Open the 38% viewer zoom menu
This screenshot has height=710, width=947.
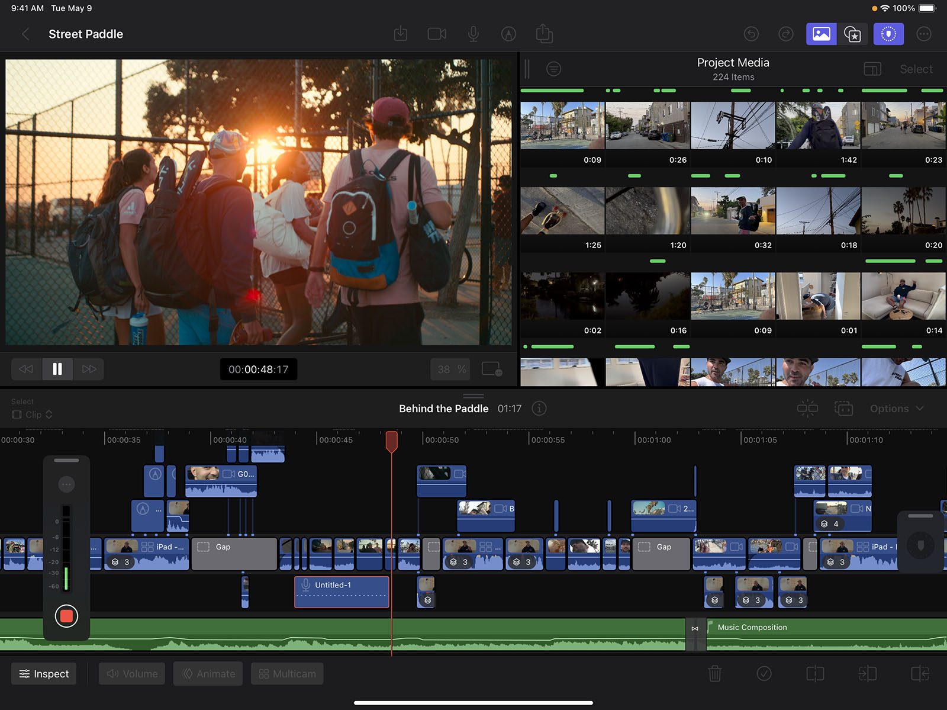pos(451,370)
